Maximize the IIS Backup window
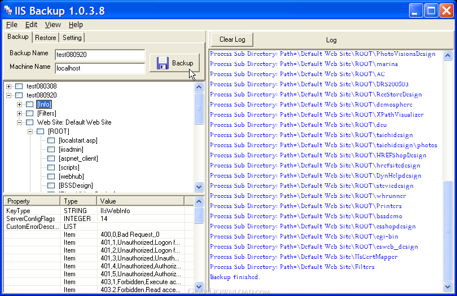 click(432, 11)
